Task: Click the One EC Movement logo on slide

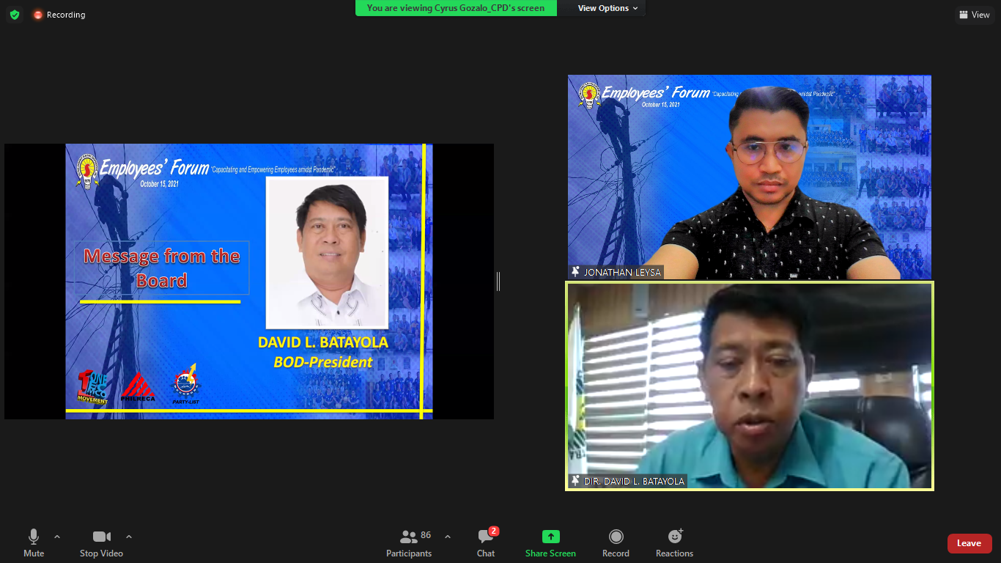Action: 92,387
